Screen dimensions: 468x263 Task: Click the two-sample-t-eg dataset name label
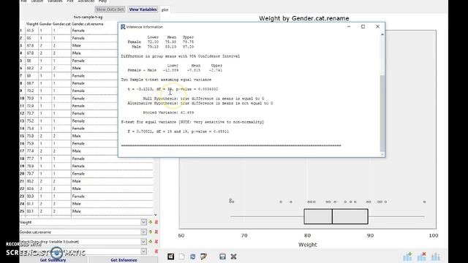88,17
